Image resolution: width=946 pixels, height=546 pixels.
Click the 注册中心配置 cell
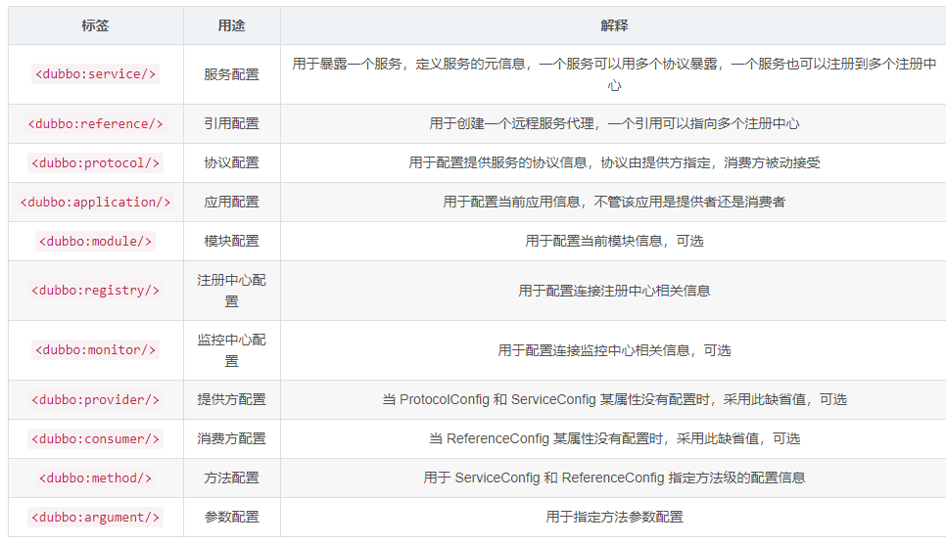coord(232,291)
